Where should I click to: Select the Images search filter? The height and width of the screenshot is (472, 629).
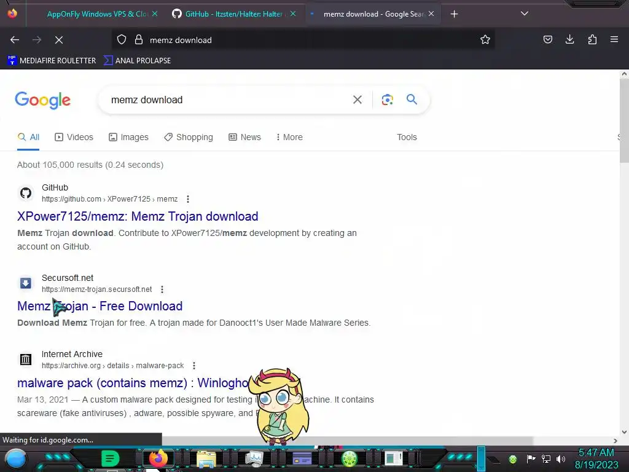pyautogui.click(x=128, y=137)
